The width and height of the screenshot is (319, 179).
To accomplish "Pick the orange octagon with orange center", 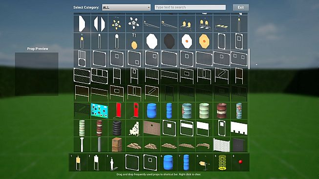I will [x=204, y=41].
